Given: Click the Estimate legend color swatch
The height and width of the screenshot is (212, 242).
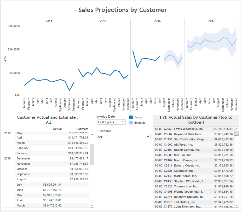Looking at the screenshot, I should [131, 123].
